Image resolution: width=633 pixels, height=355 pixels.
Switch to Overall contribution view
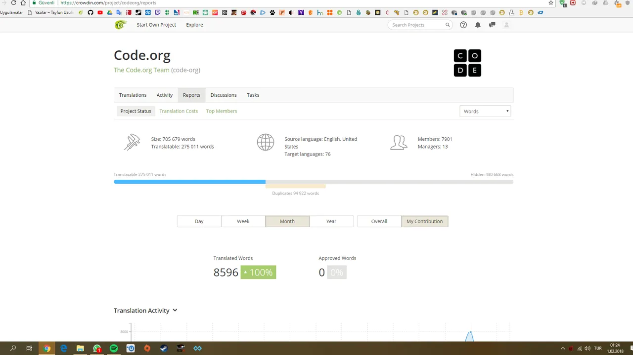379,221
